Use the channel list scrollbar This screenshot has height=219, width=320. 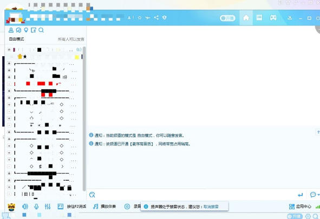84,119
